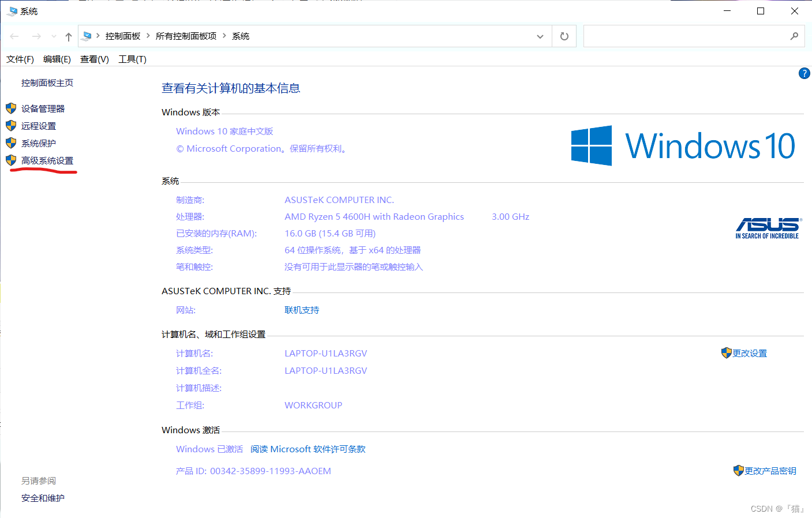Open 高级系统设置 link
This screenshot has height=518, width=812.
click(47, 160)
